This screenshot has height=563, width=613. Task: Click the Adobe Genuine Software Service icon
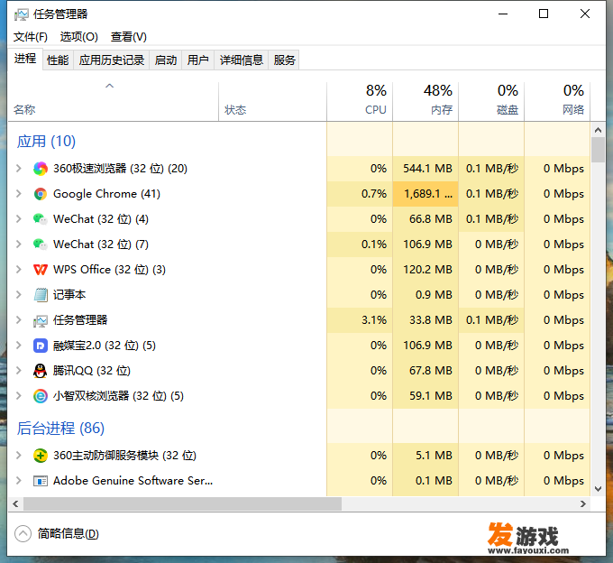(41, 481)
